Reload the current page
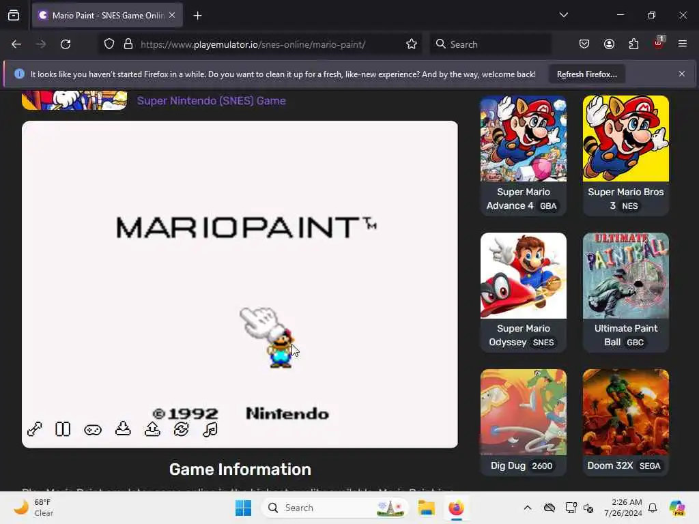Viewport: 699px width, 524px height. click(x=66, y=44)
